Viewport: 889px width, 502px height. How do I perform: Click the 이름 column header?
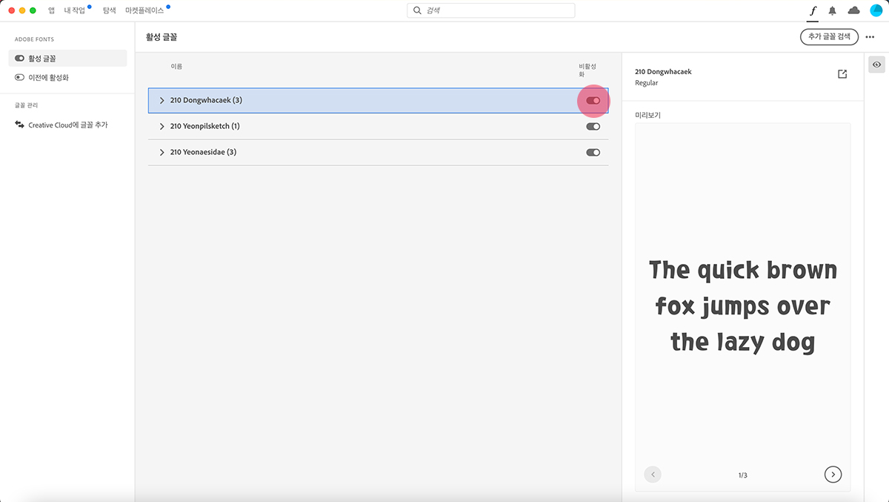click(x=176, y=66)
